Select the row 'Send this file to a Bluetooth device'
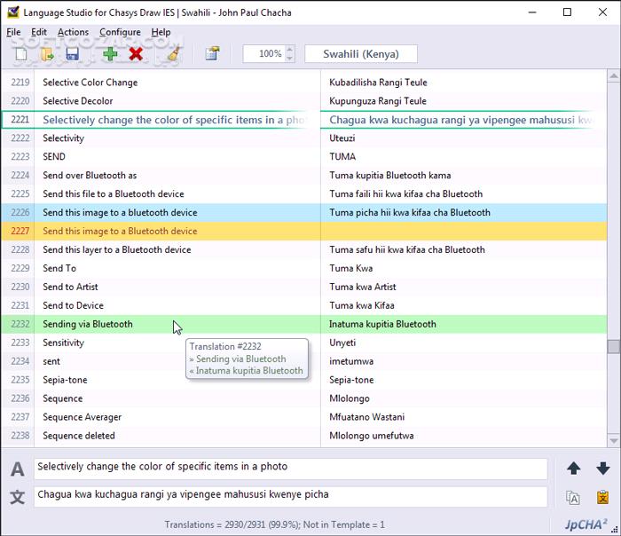Screen dimensions: 621x536 304,193
